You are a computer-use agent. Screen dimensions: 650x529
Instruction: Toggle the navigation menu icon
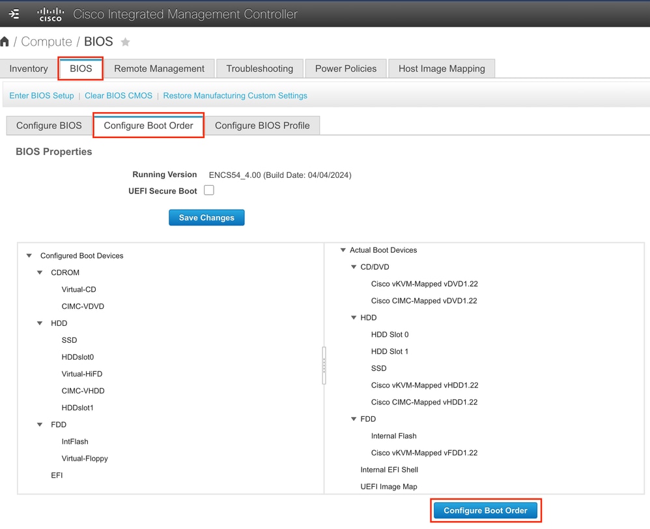click(14, 14)
